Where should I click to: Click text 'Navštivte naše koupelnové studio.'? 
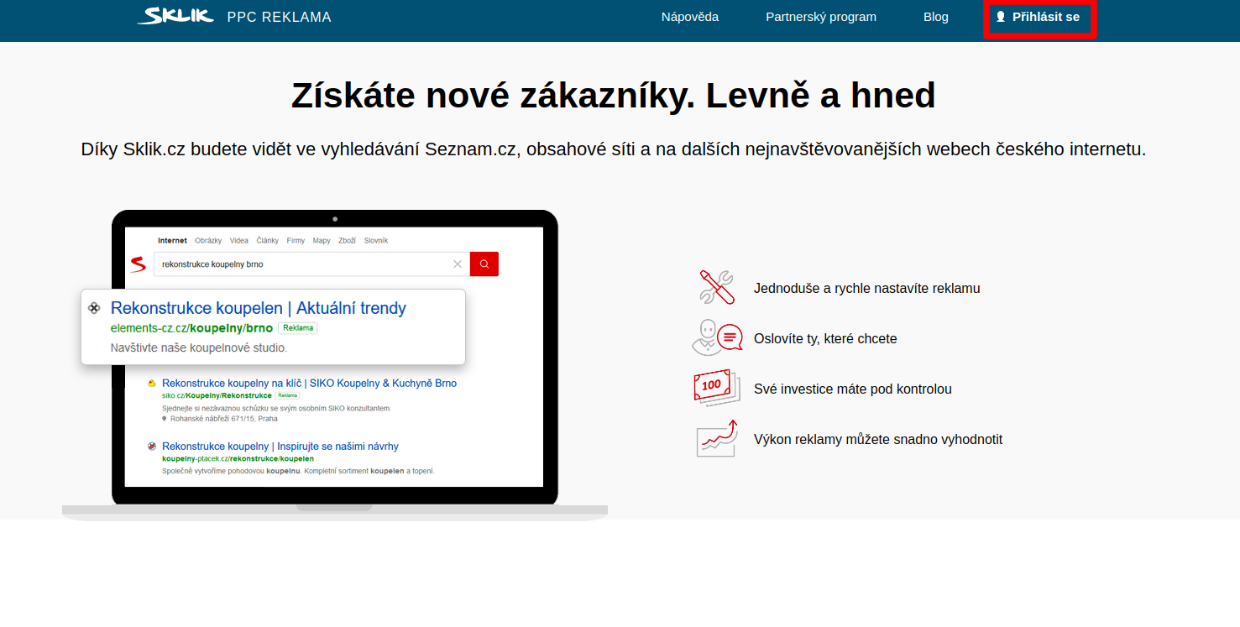click(x=199, y=347)
